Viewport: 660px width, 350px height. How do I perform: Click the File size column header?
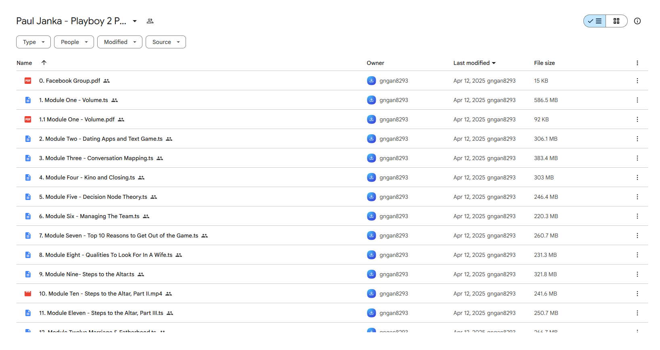(544, 63)
